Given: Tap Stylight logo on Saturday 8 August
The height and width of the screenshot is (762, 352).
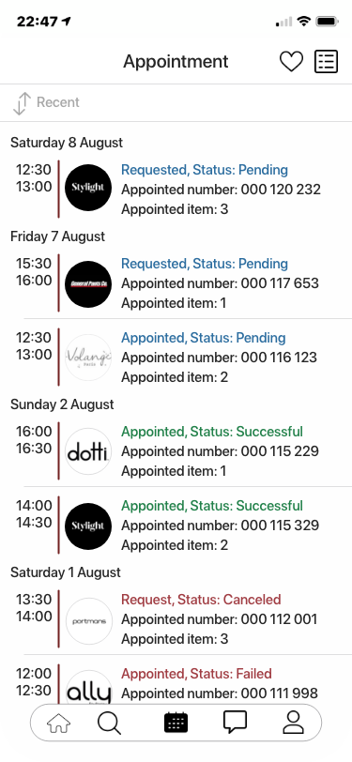Looking at the screenshot, I should 88,188.
